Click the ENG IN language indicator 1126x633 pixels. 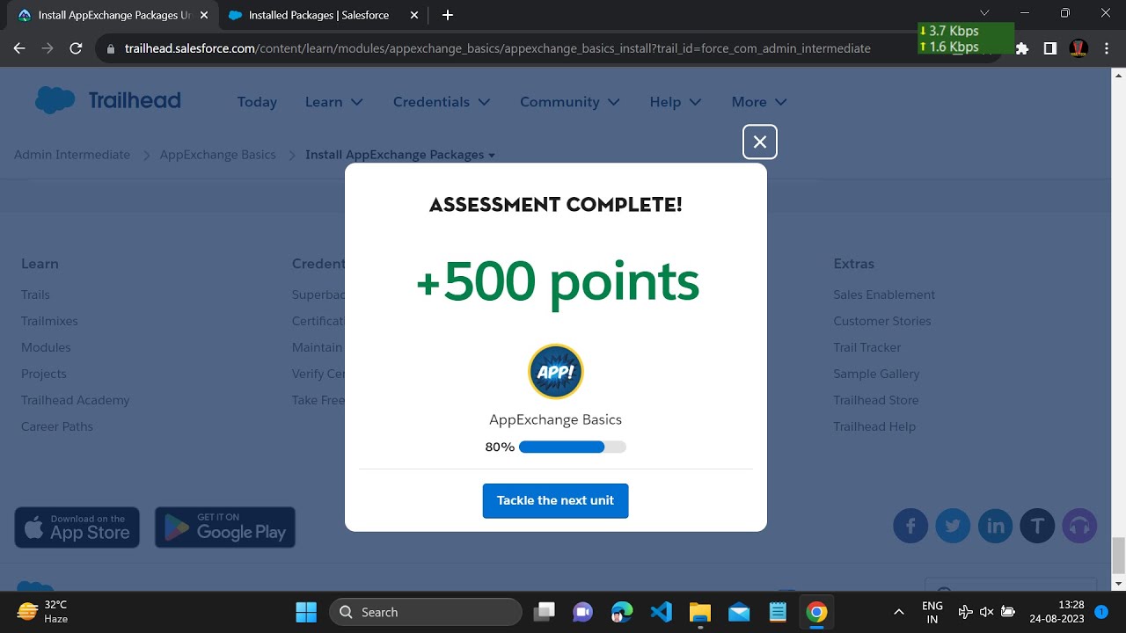932,612
